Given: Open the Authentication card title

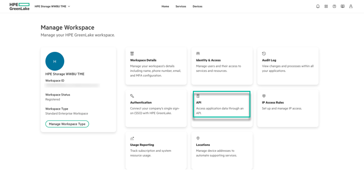Looking at the screenshot, I should click(x=141, y=103).
